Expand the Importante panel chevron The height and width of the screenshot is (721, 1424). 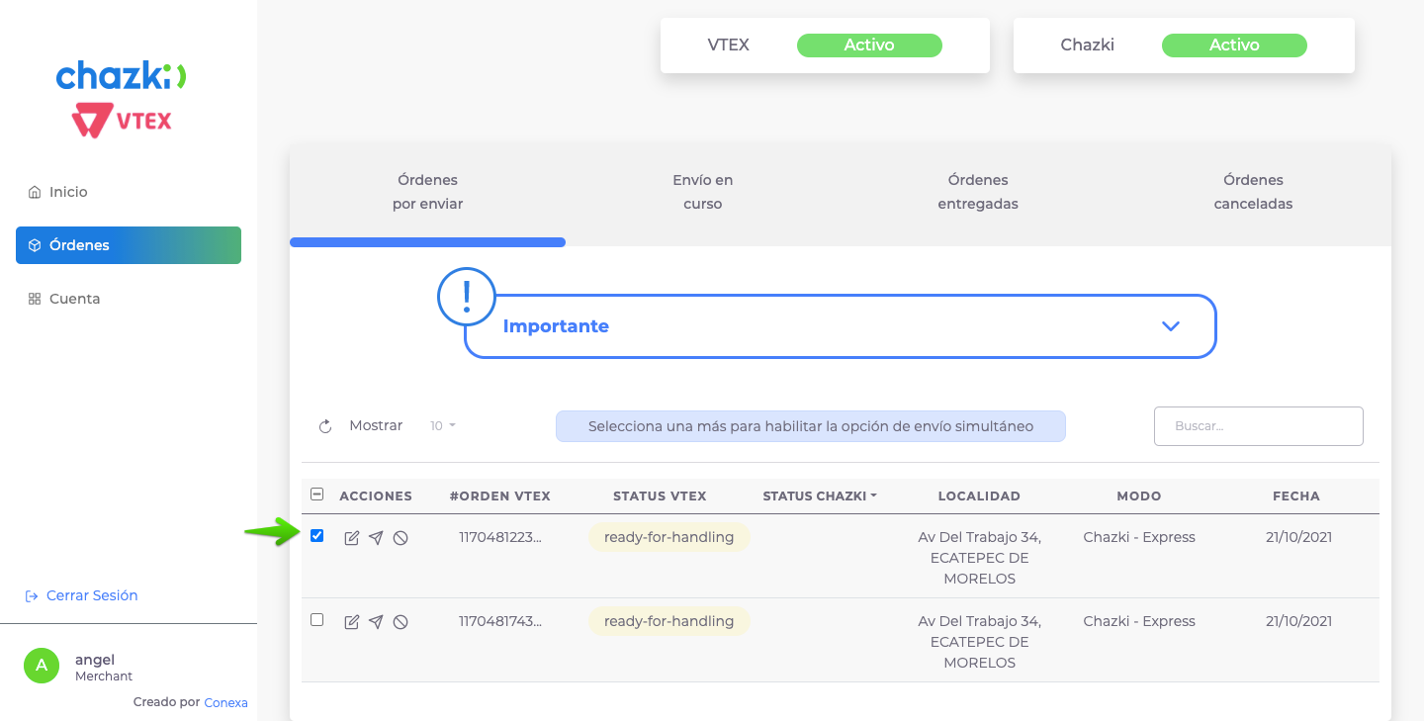pyautogui.click(x=1171, y=326)
